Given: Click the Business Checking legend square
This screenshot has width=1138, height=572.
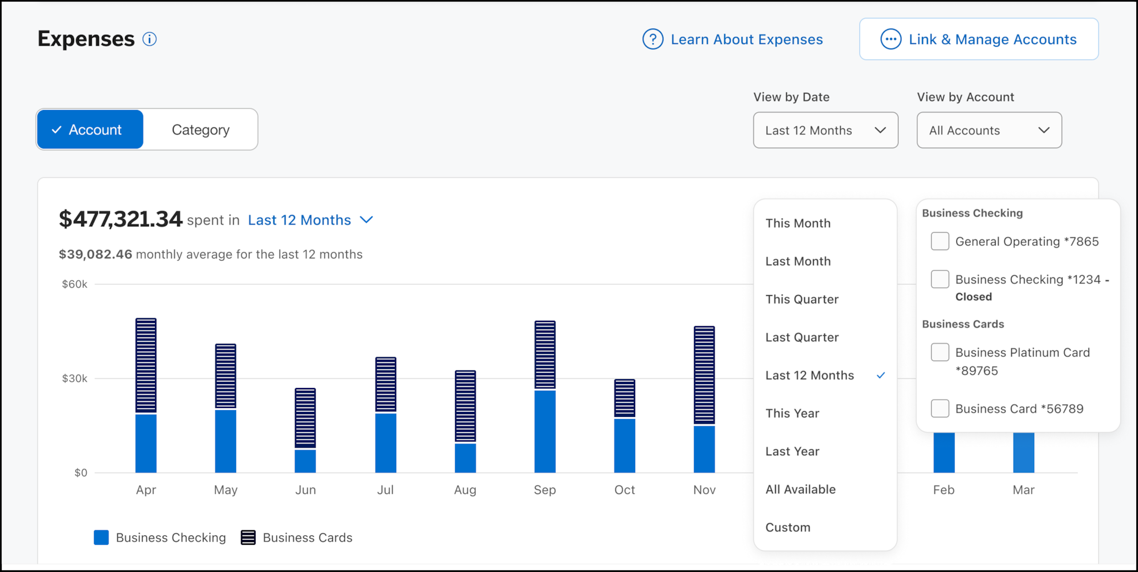Looking at the screenshot, I should [x=101, y=537].
